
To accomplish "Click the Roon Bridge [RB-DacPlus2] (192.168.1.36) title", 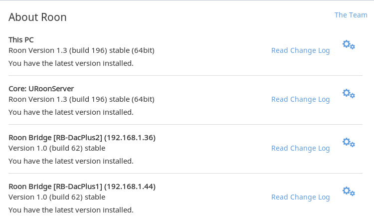I will coord(82,138).
